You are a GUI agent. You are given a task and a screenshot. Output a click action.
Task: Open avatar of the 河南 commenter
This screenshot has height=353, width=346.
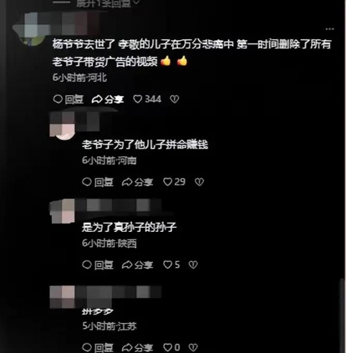pos(62,126)
